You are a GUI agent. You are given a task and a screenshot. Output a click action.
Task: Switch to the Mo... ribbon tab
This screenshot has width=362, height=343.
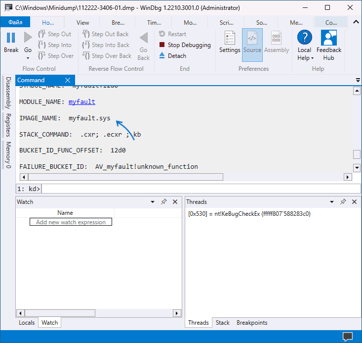click(190, 22)
